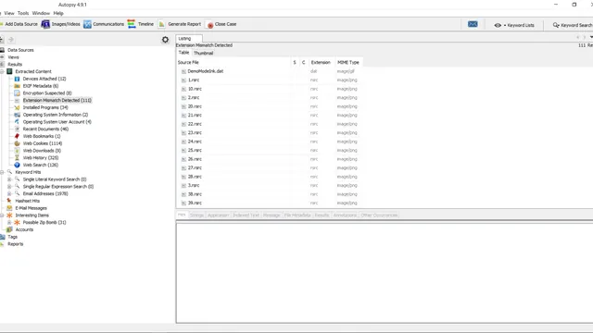The height and width of the screenshot is (333, 593).
Task: Sort by Extension column header
Action: tap(321, 63)
